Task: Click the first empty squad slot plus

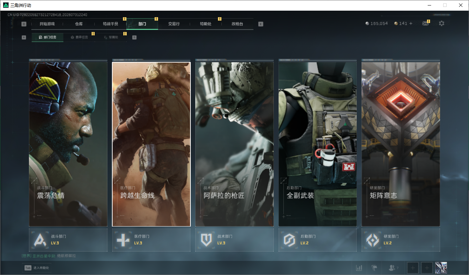Action: click(413, 268)
